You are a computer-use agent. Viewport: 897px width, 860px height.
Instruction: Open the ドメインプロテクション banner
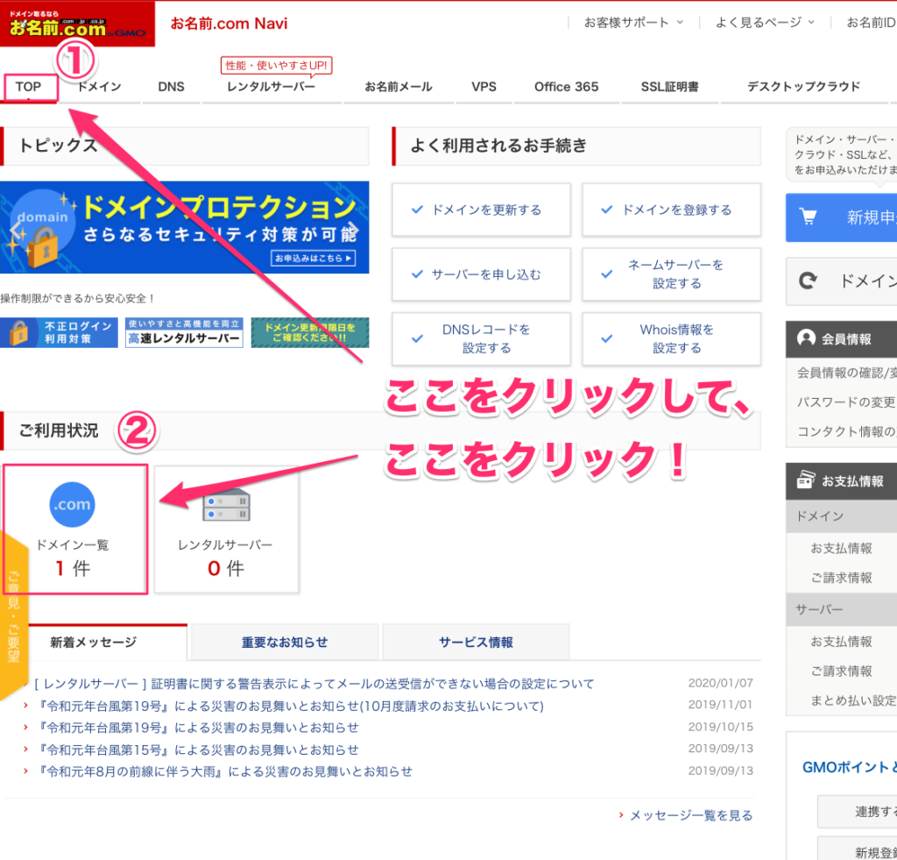184,227
